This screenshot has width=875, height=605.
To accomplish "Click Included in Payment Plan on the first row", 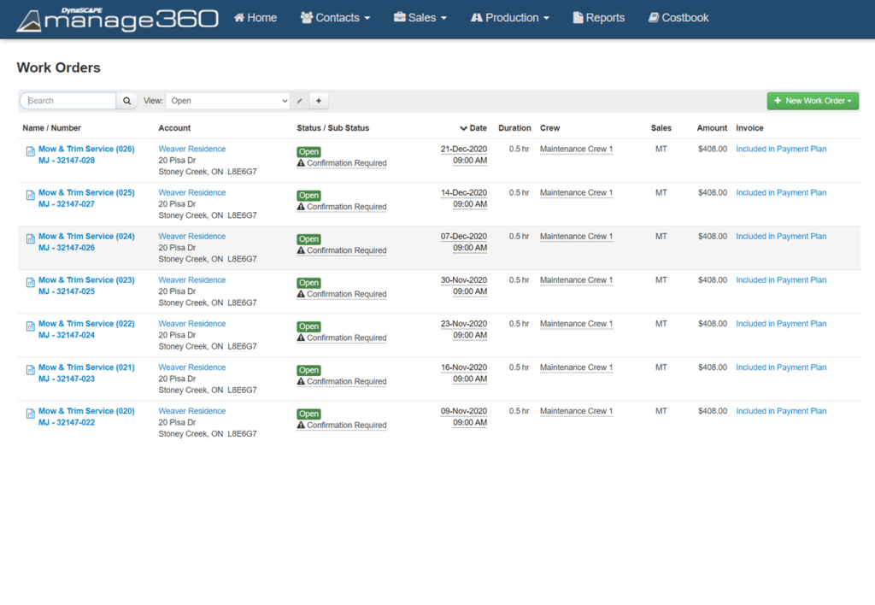I will [x=780, y=148].
